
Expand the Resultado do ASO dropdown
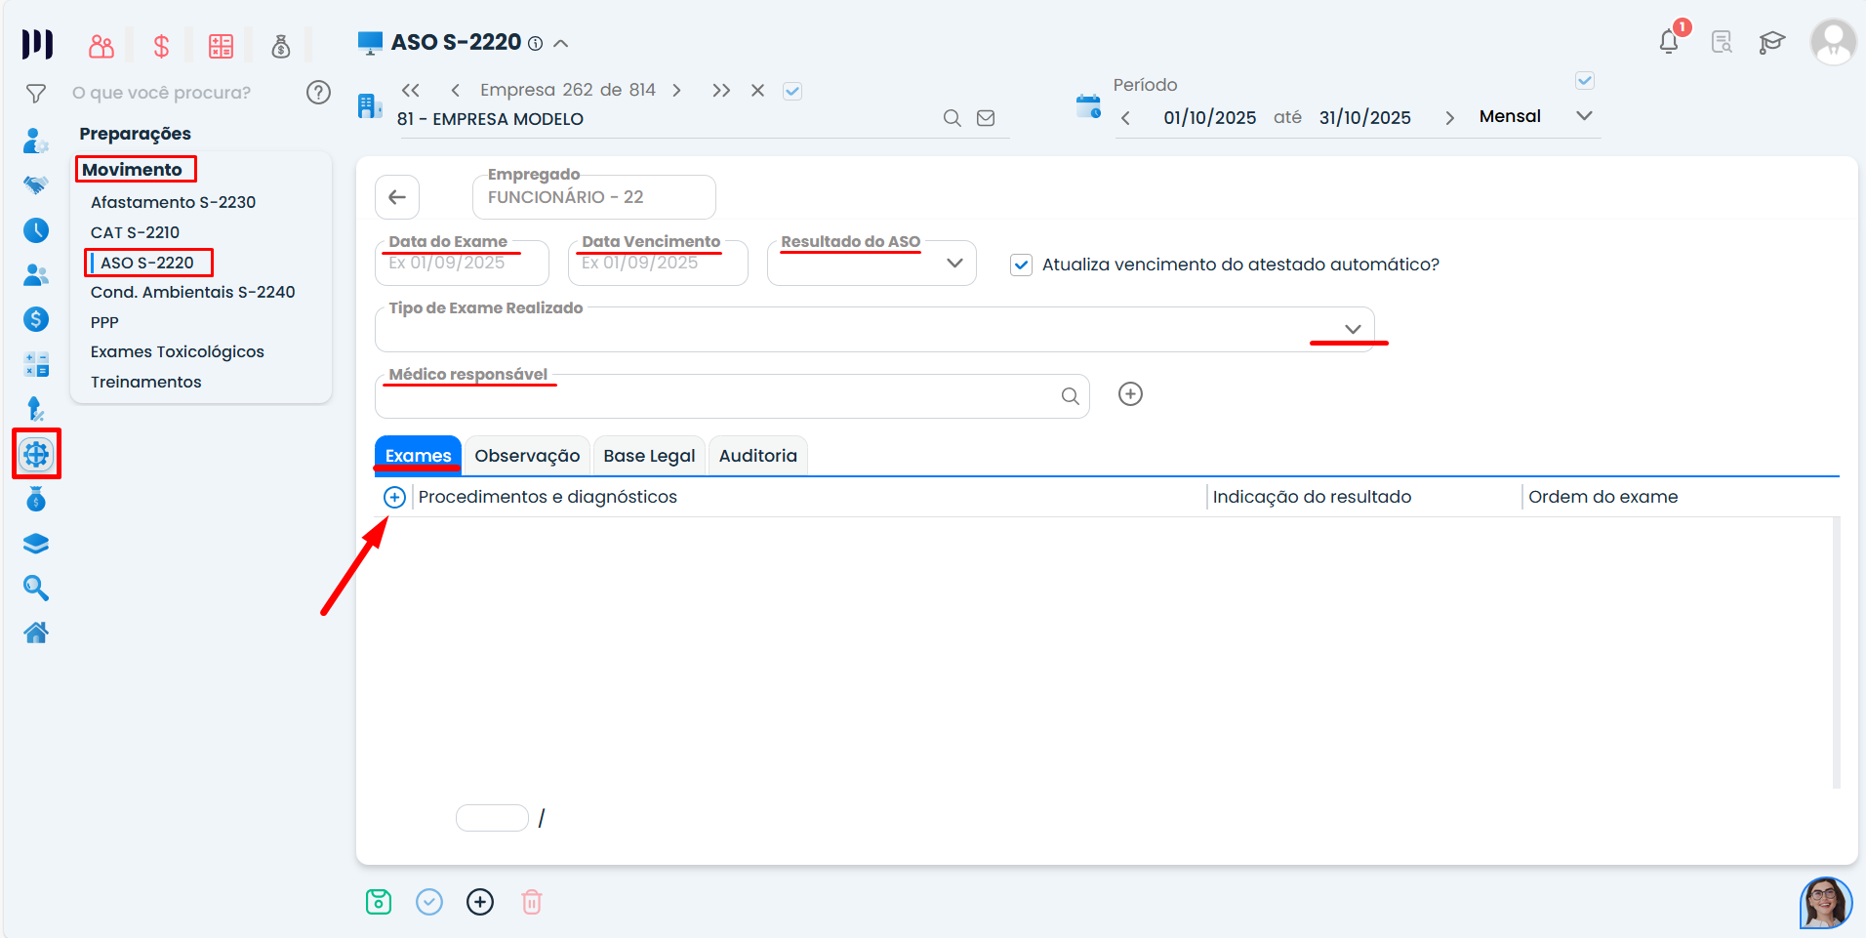click(x=953, y=264)
